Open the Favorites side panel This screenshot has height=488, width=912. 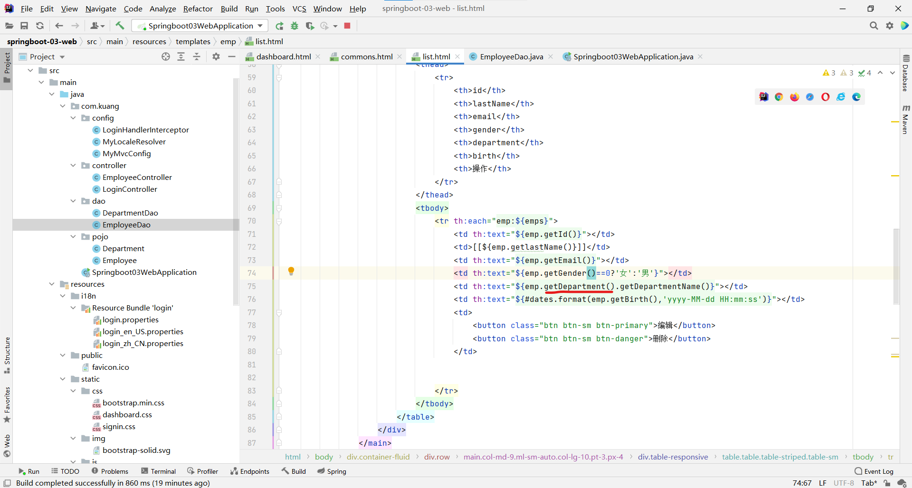pos(7,404)
